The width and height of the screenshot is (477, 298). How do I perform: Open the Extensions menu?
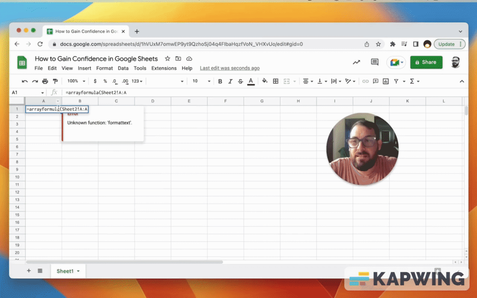coord(164,68)
